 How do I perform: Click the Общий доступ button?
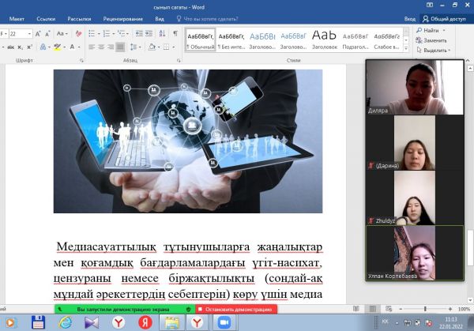[x=448, y=17]
